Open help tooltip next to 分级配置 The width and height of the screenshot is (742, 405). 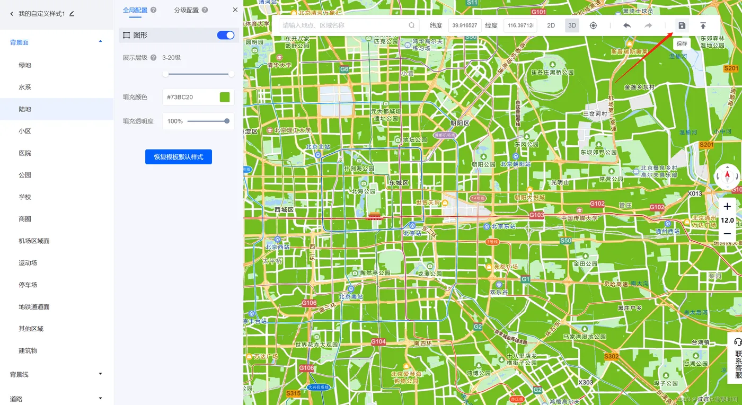(205, 10)
